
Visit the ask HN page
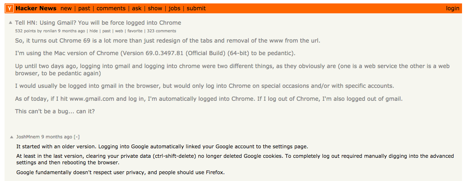point(137,8)
